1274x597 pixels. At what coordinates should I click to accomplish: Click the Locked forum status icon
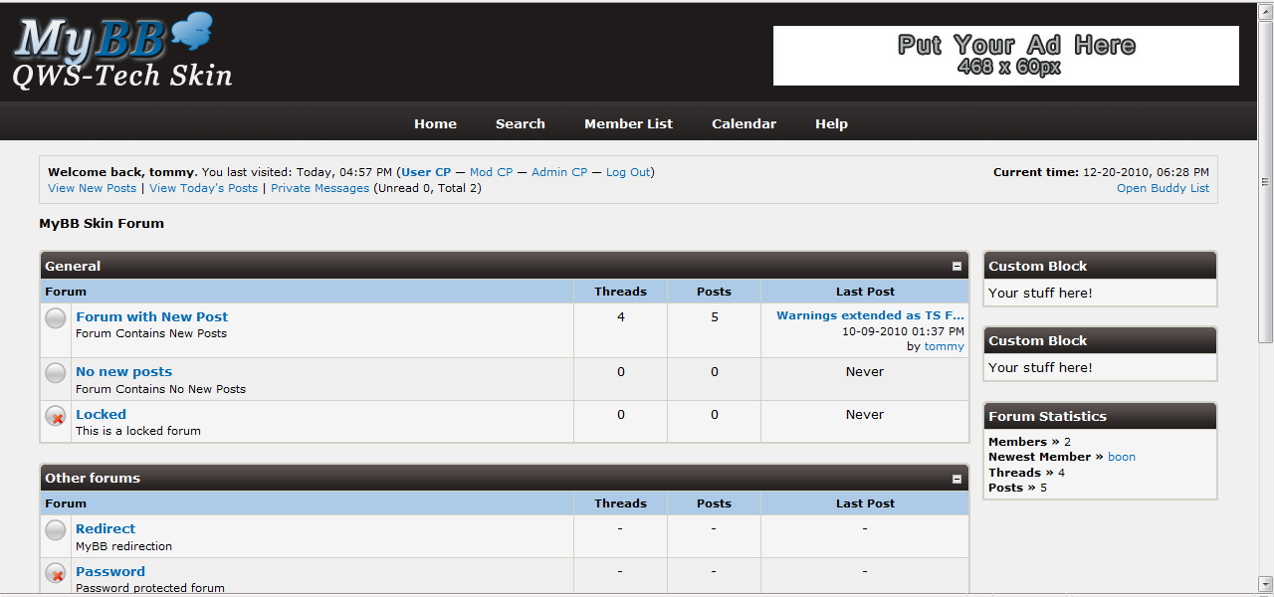click(x=56, y=417)
